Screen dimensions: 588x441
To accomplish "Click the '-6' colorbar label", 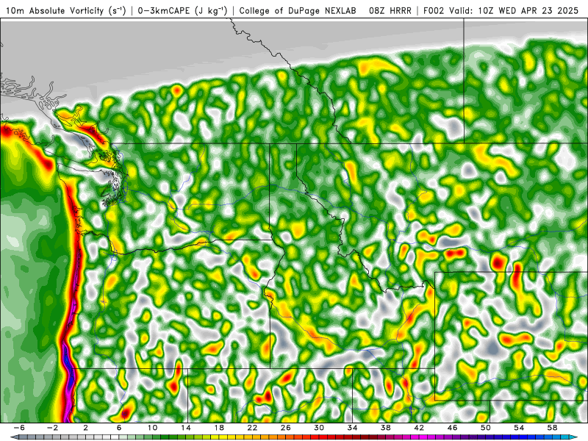I will point(19,428).
